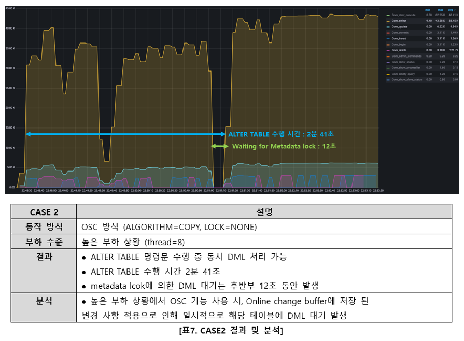Open color picker for Com_stmt_execute swatch
This screenshot has height=341, width=464.
pos(388,15)
